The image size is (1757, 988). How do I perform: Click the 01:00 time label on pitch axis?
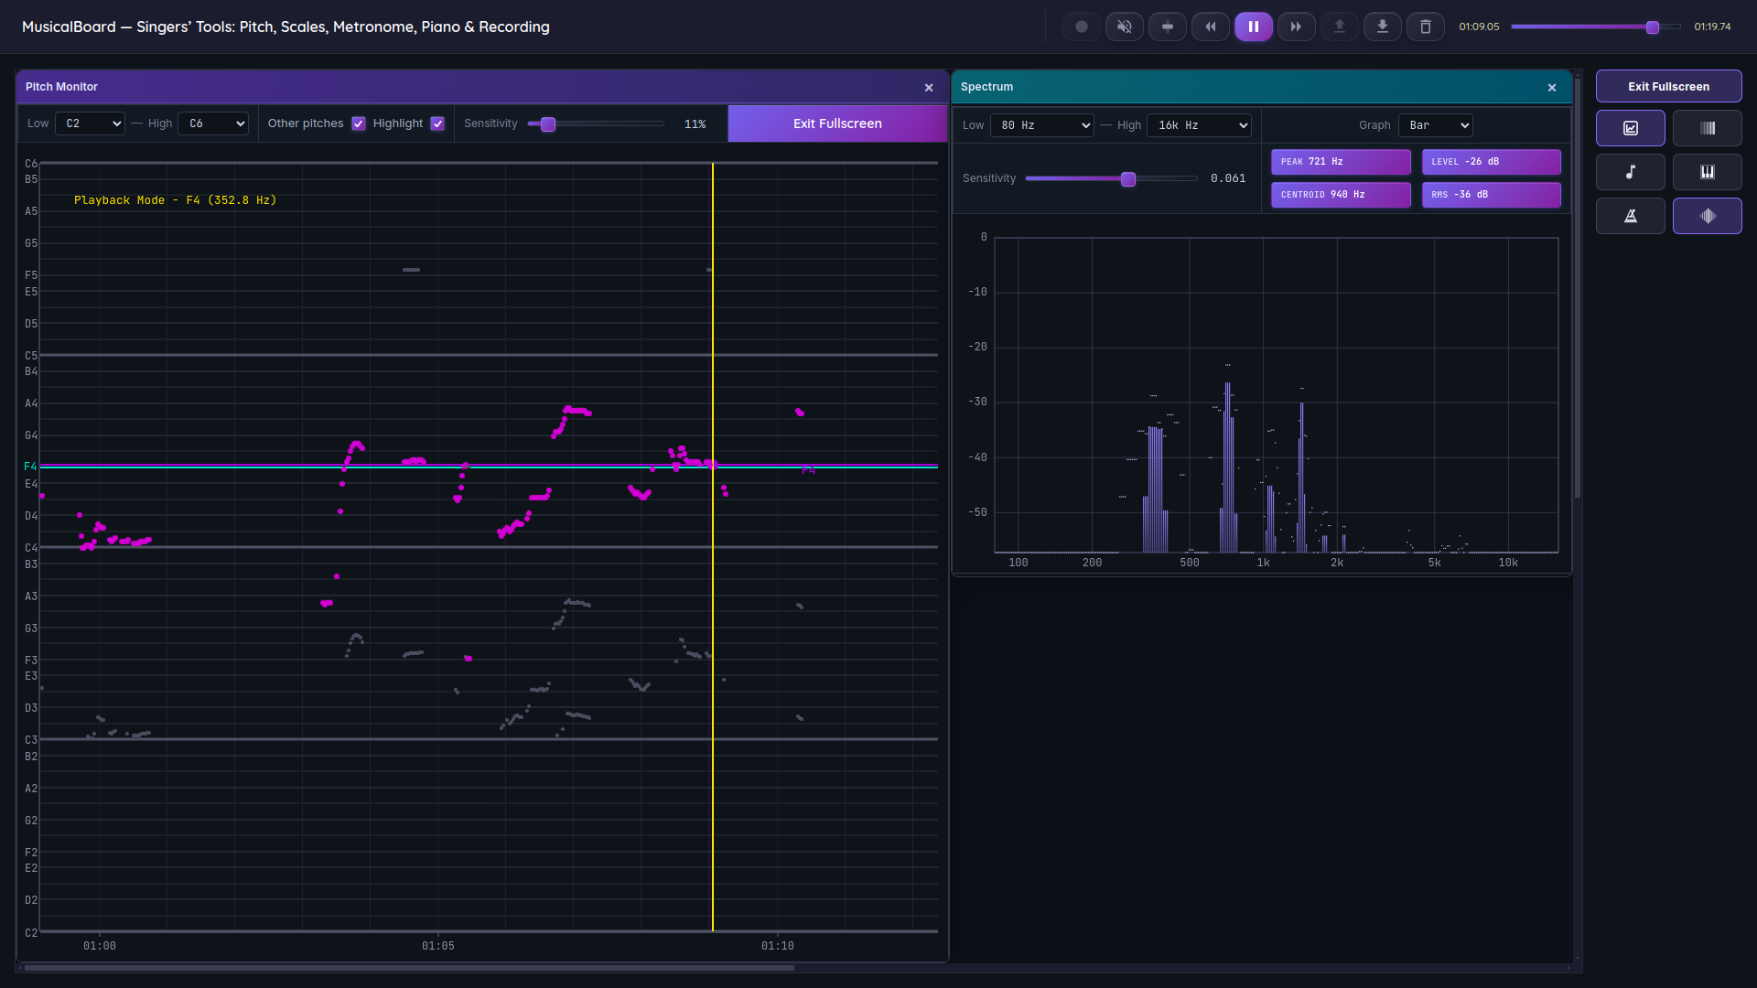pyautogui.click(x=100, y=946)
